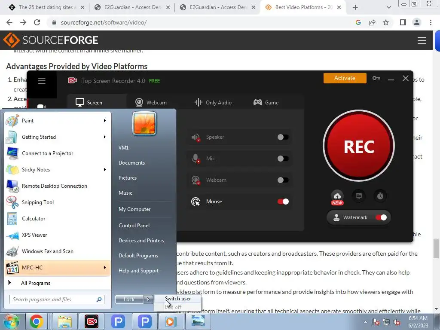Open the Chrome side panel icon
Image resolution: width=440 pixels, height=330 pixels.
coord(403,22)
